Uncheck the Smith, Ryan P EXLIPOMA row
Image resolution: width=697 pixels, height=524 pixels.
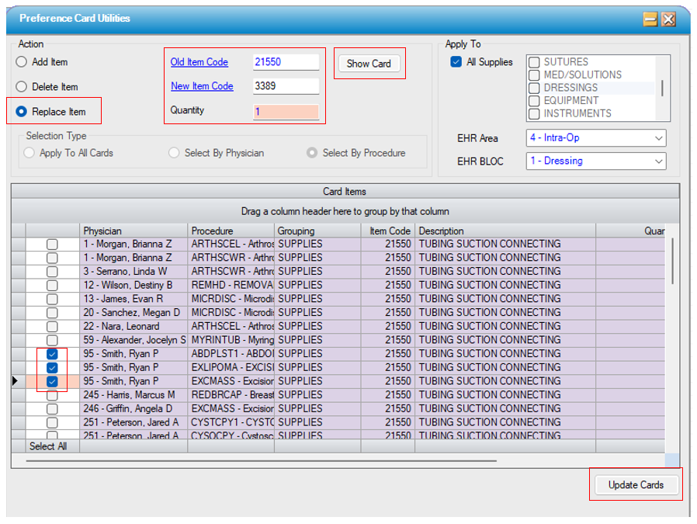tap(52, 368)
